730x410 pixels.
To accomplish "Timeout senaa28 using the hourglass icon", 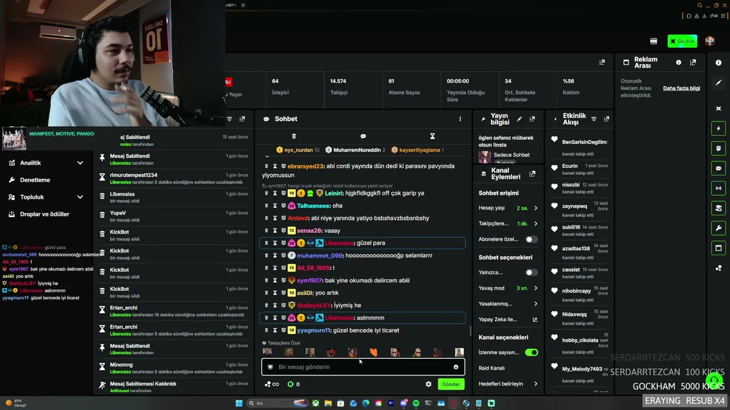I will tap(275, 231).
